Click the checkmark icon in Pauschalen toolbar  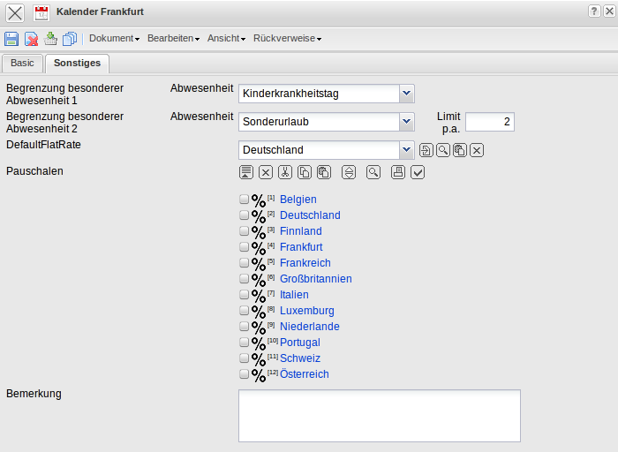(418, 172)
